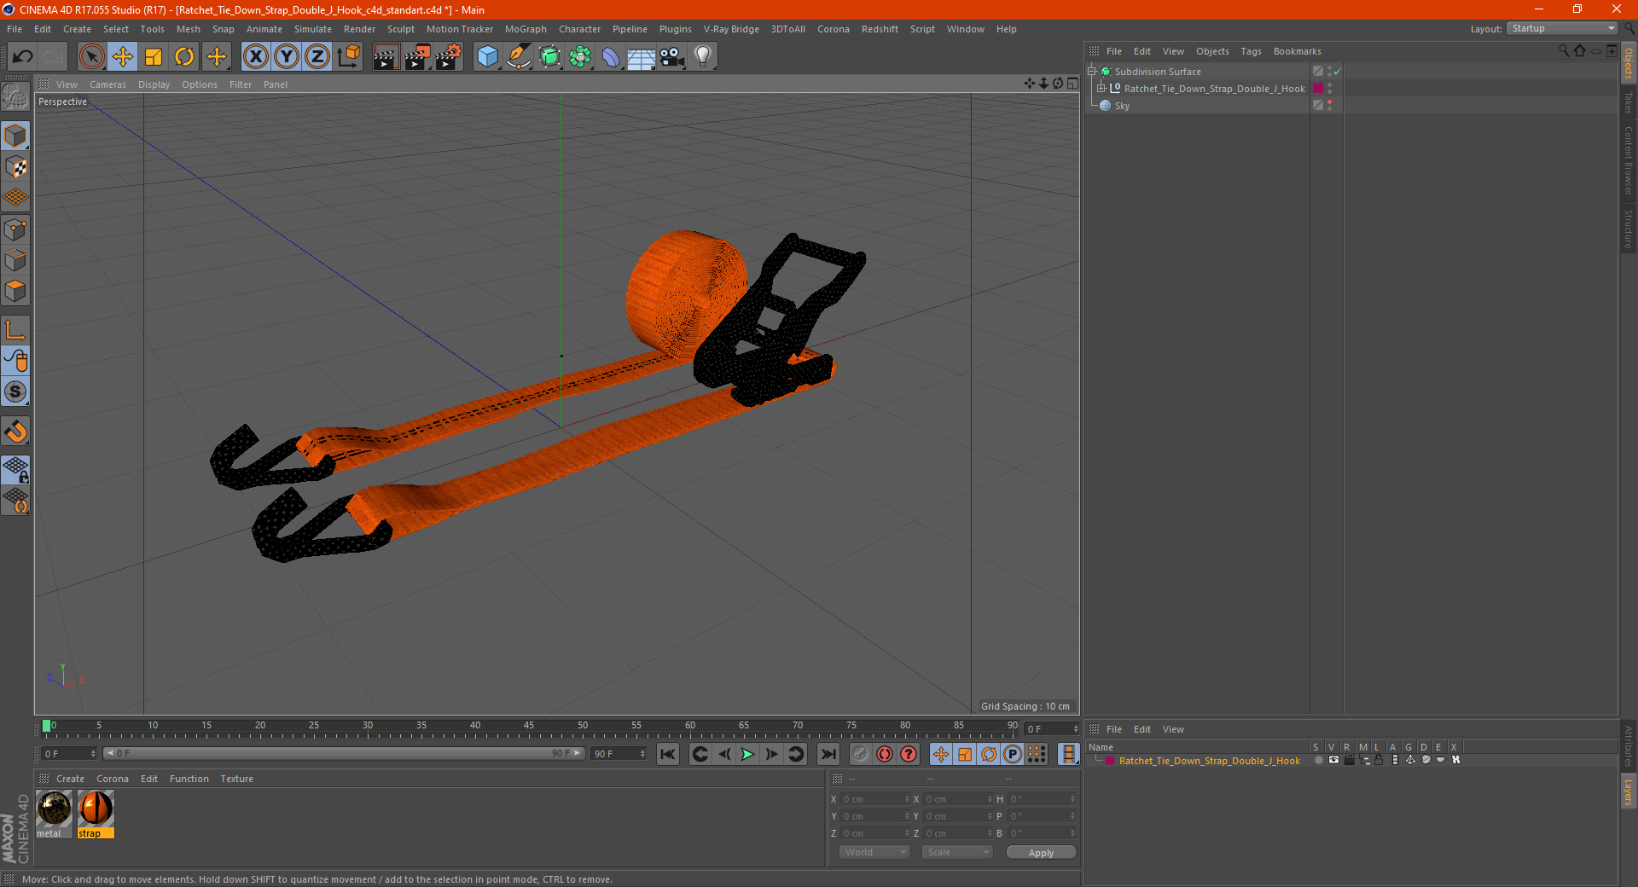
Task: Toggle Subdivision Surface enable checkmark
Action: [x=1337, y=72]
